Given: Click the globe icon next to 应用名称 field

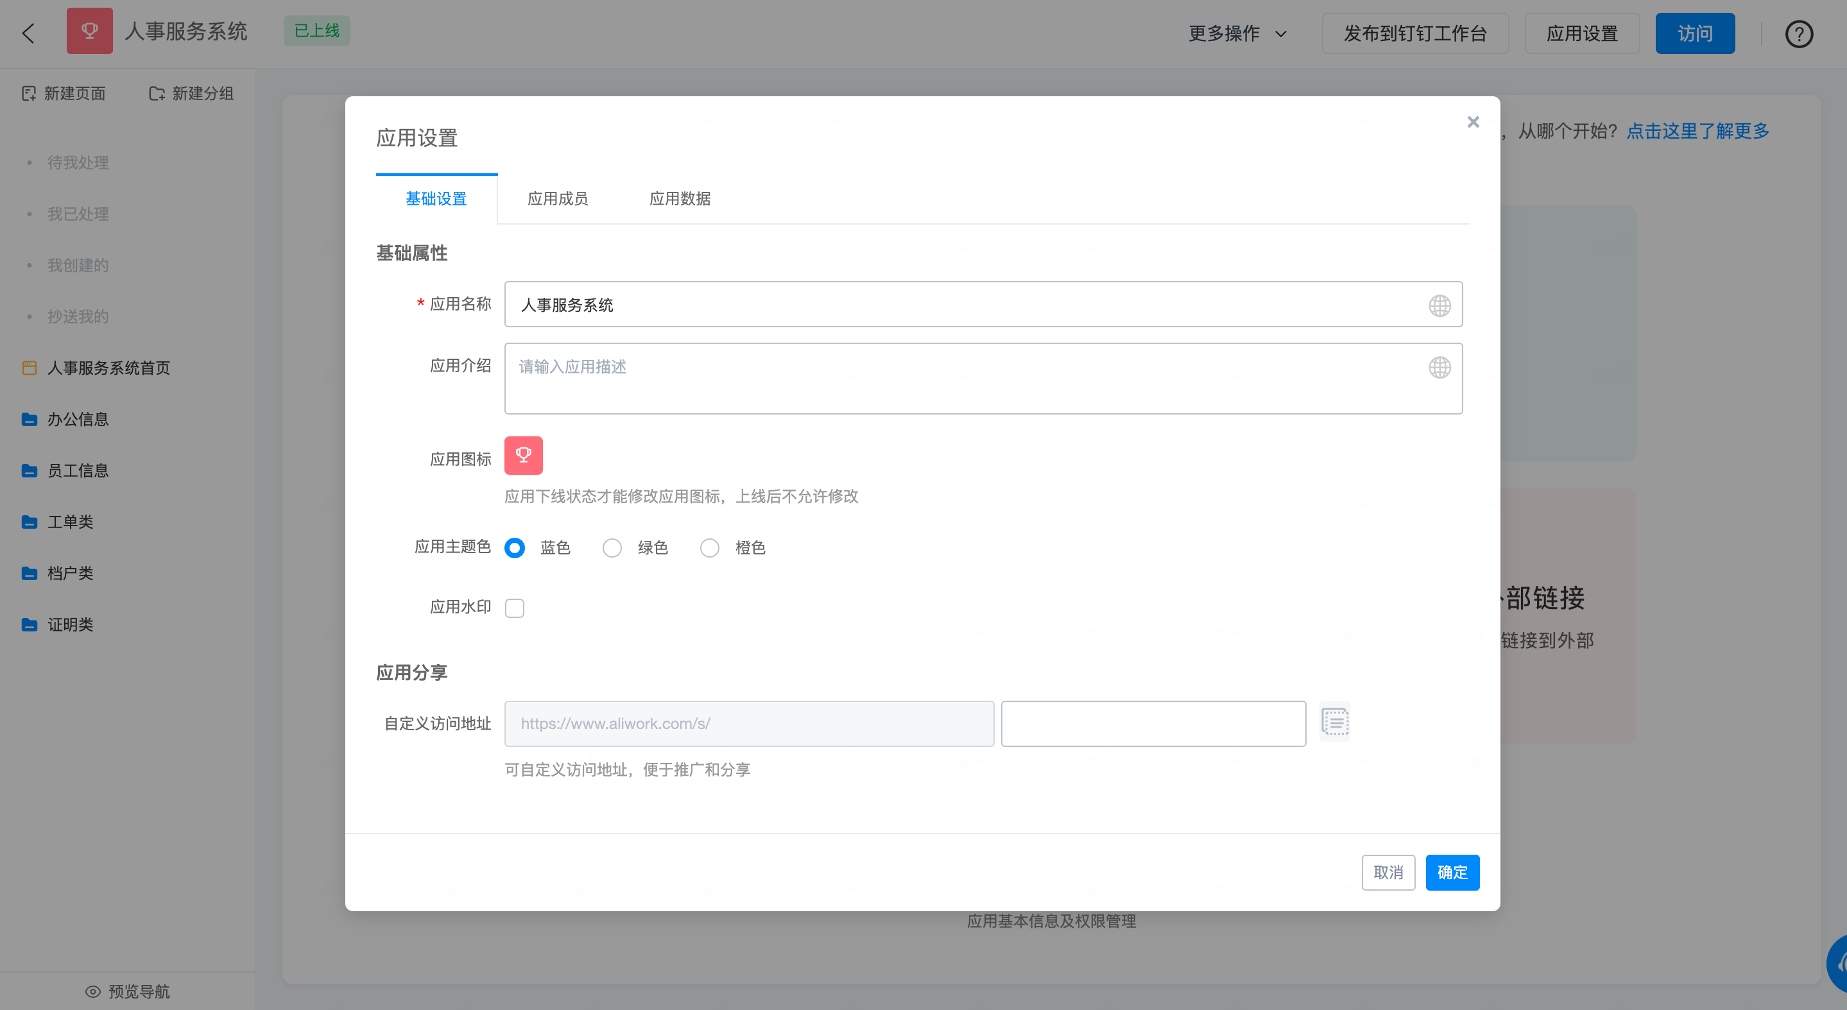Looking at the screenshot, I should click(x=1439, y=305).
